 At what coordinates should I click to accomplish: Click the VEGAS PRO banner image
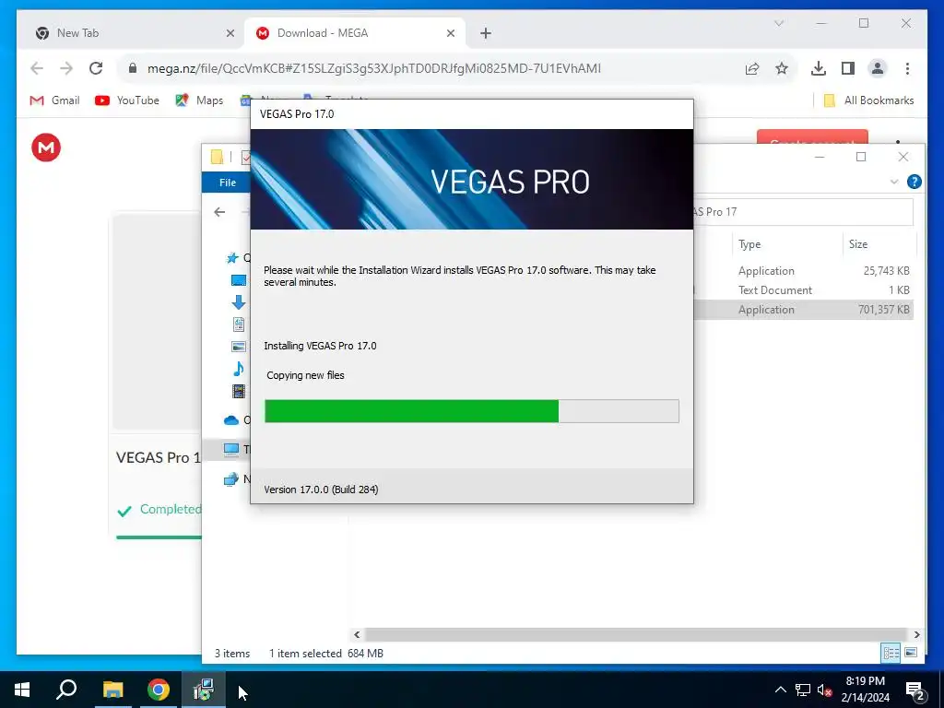(472, 179)
